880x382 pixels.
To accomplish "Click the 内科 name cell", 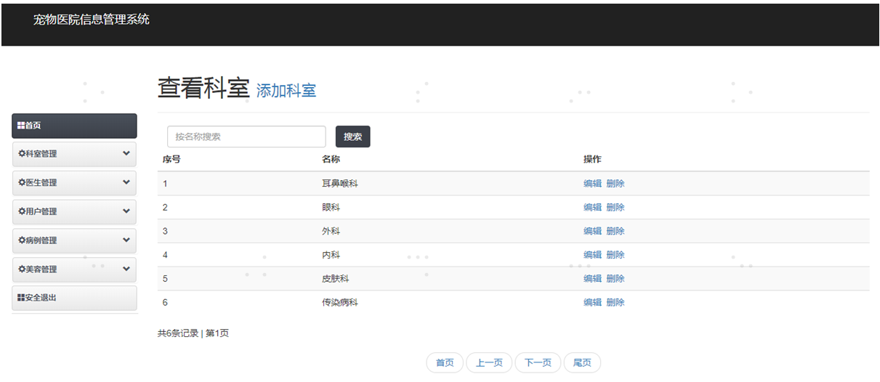I will [331, 255].
